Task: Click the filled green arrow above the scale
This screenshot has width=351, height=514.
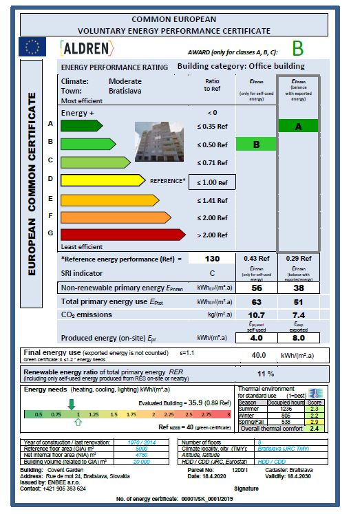Action: pos(72,405)
